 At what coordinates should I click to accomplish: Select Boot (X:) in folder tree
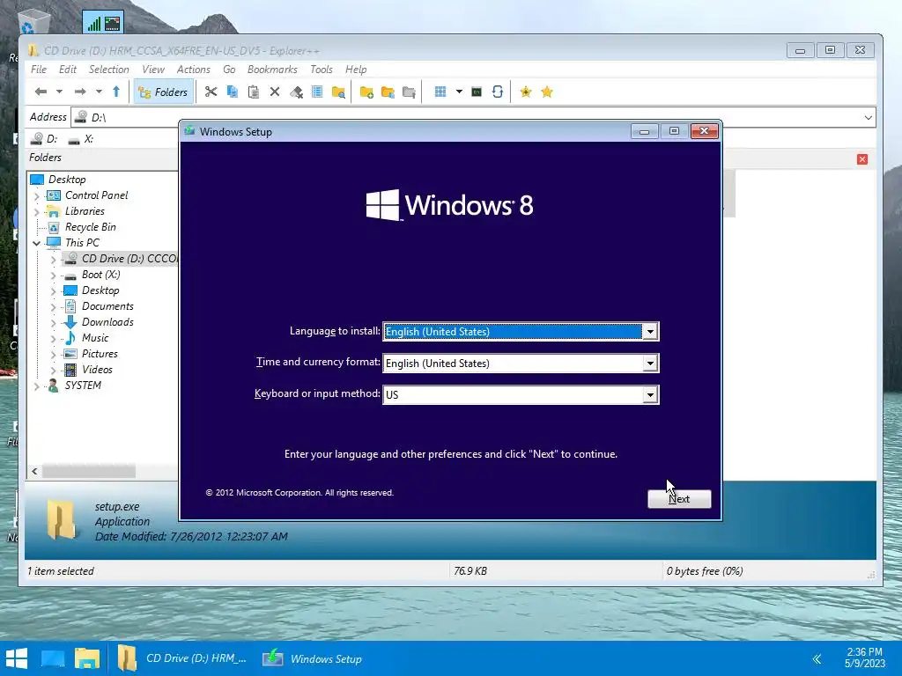coord(100,275)
